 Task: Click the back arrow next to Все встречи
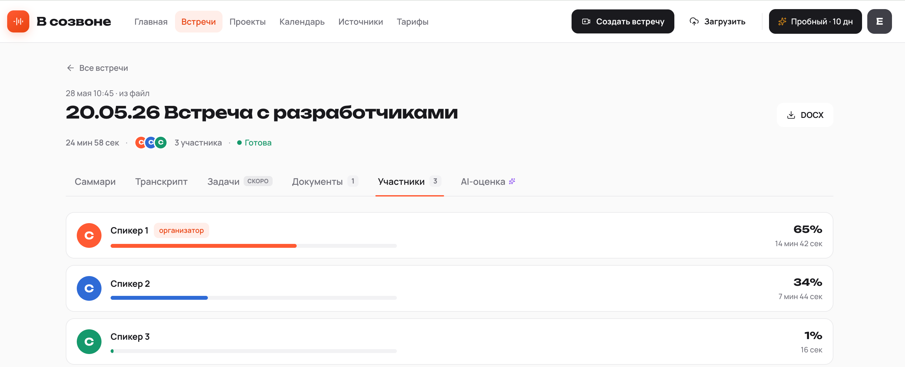point(70,68)
